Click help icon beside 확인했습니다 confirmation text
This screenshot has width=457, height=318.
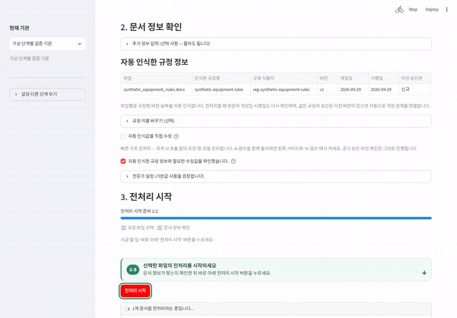click(233, 161)
